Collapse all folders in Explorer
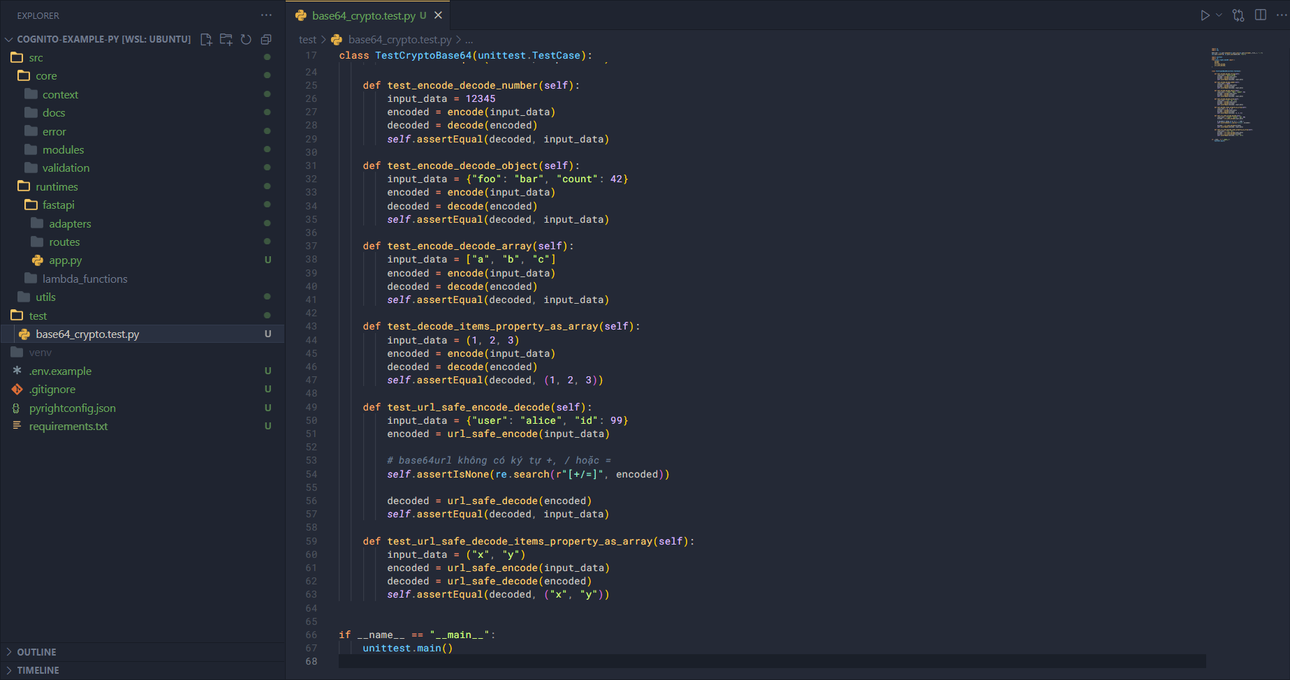Image resolution: width=1290 pixels, height=680 pixels. (266, 40)
